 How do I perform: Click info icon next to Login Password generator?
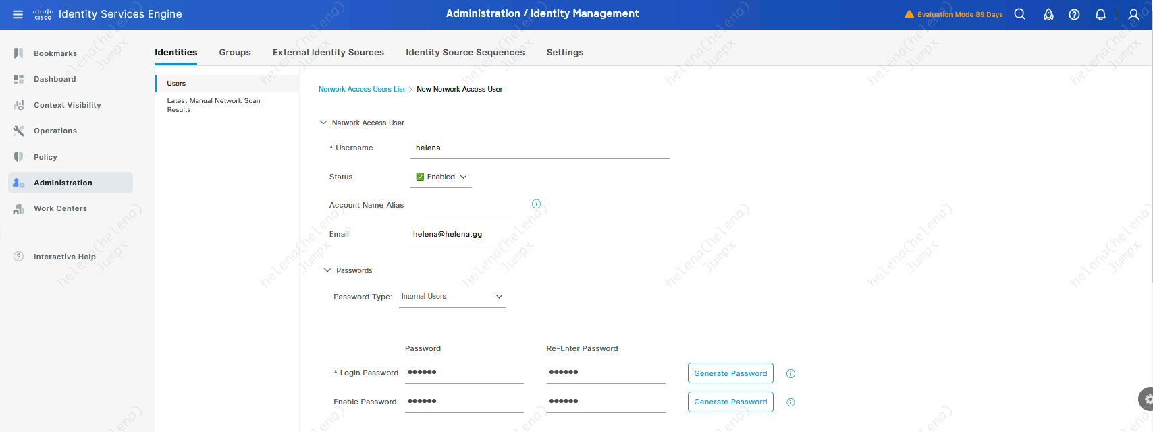[790, 374]
